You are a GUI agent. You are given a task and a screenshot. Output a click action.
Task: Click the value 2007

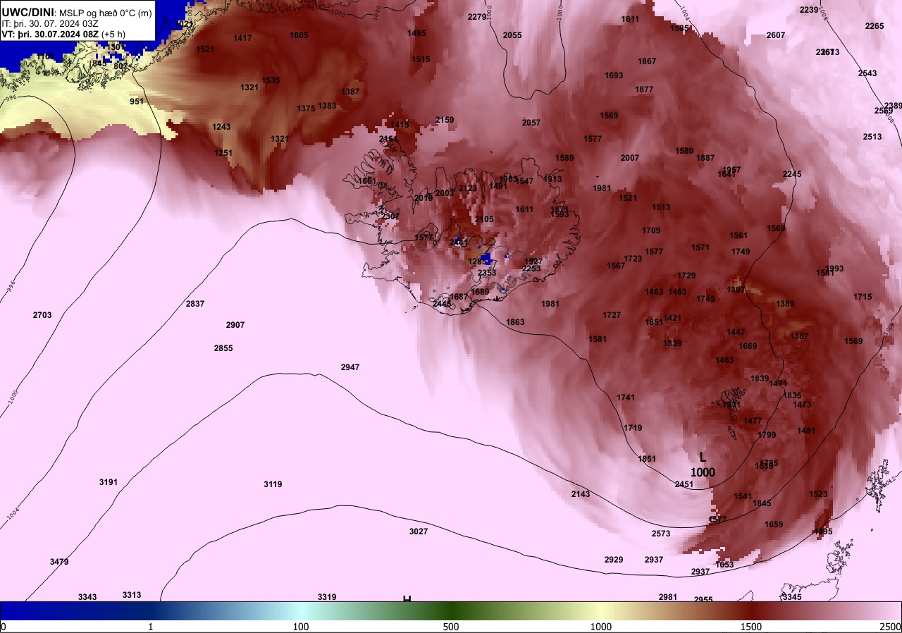click(630, 158)
